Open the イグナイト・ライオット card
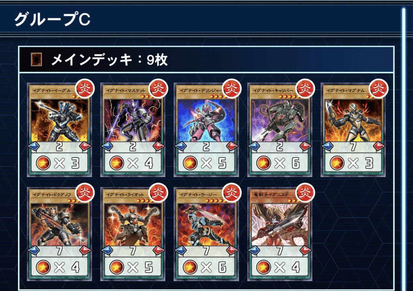 pyautogui.click(x=133, y=234)
